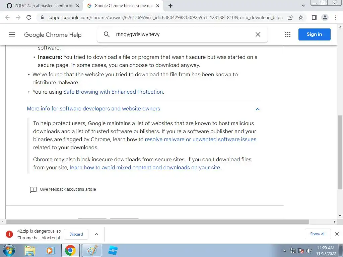Close the GitHub ZOD tab
The image size is (343, 257).
[78, 6]
